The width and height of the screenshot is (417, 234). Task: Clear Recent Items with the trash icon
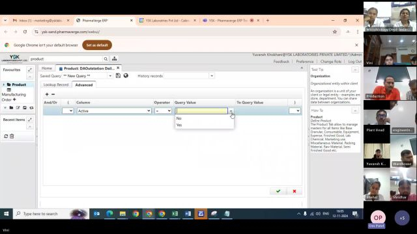[12, 136]
